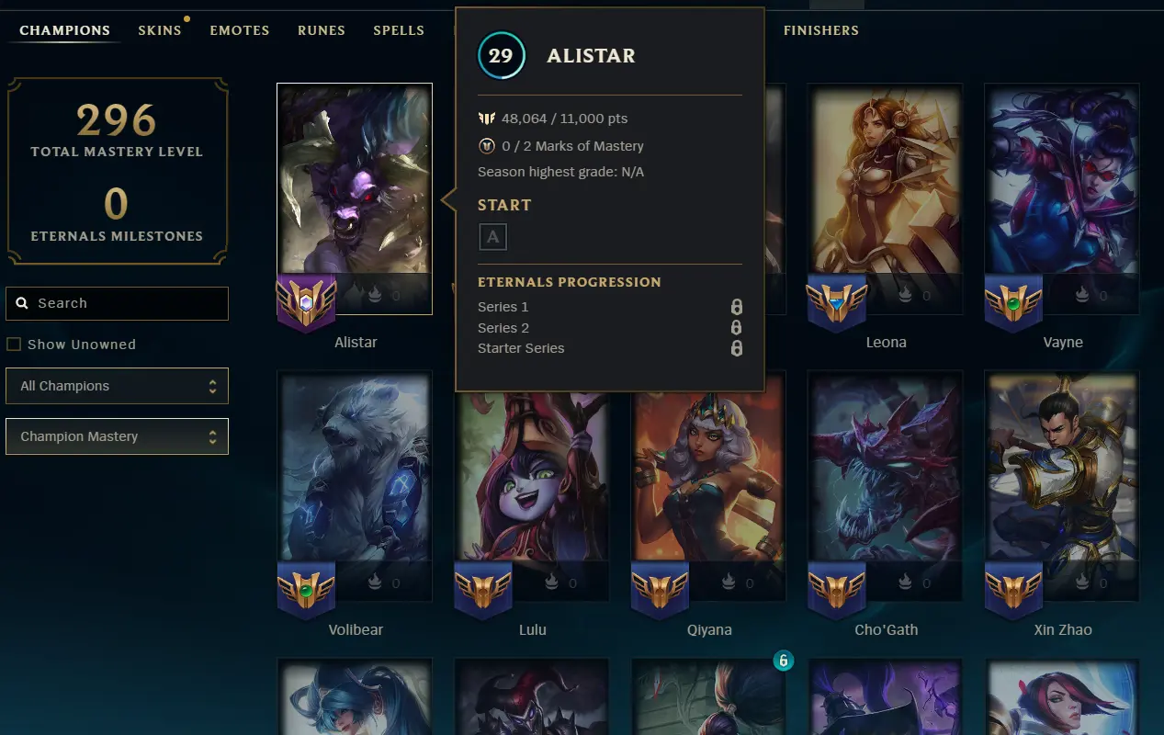Click the teal lock badge on third-row champion
This screenshot has height=735, width=1164.
point(783,660)
